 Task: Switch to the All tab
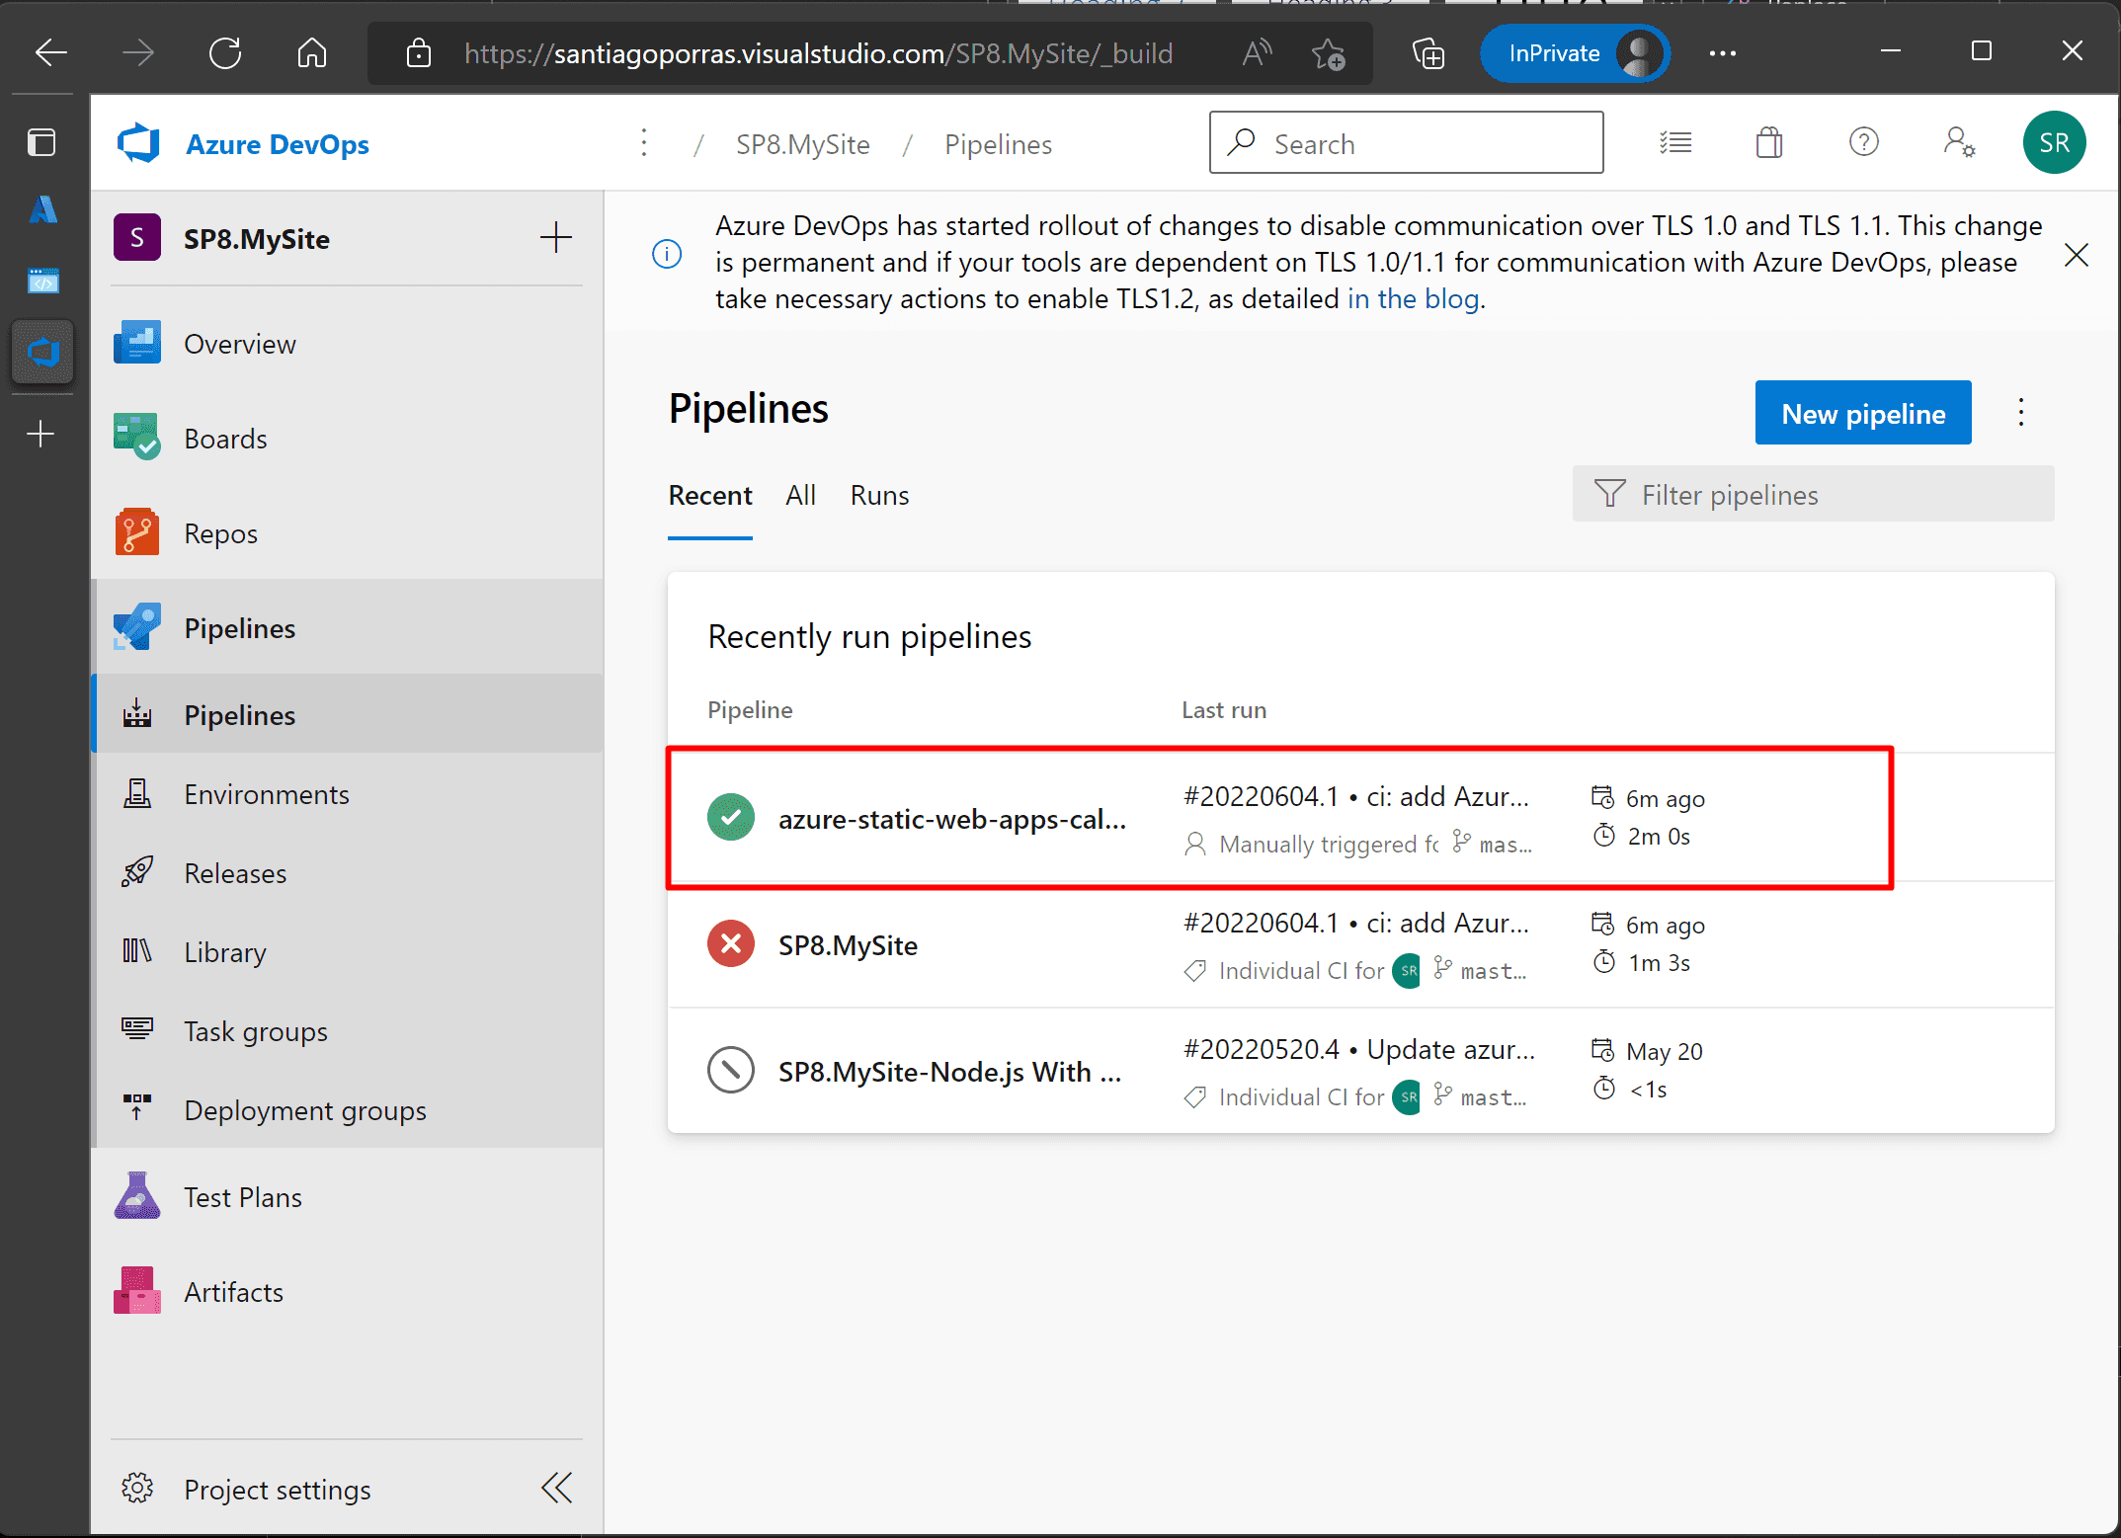pyautogui.click(x=801, y=496)
